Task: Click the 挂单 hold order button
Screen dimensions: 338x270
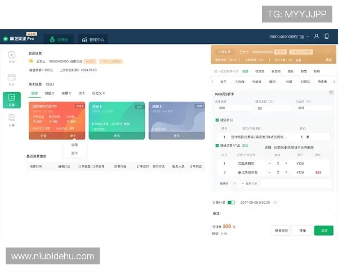Action: click(303, 231)
